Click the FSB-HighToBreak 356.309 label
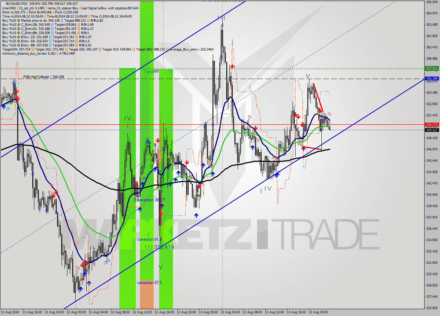440x316 pixels. (44, 77)
